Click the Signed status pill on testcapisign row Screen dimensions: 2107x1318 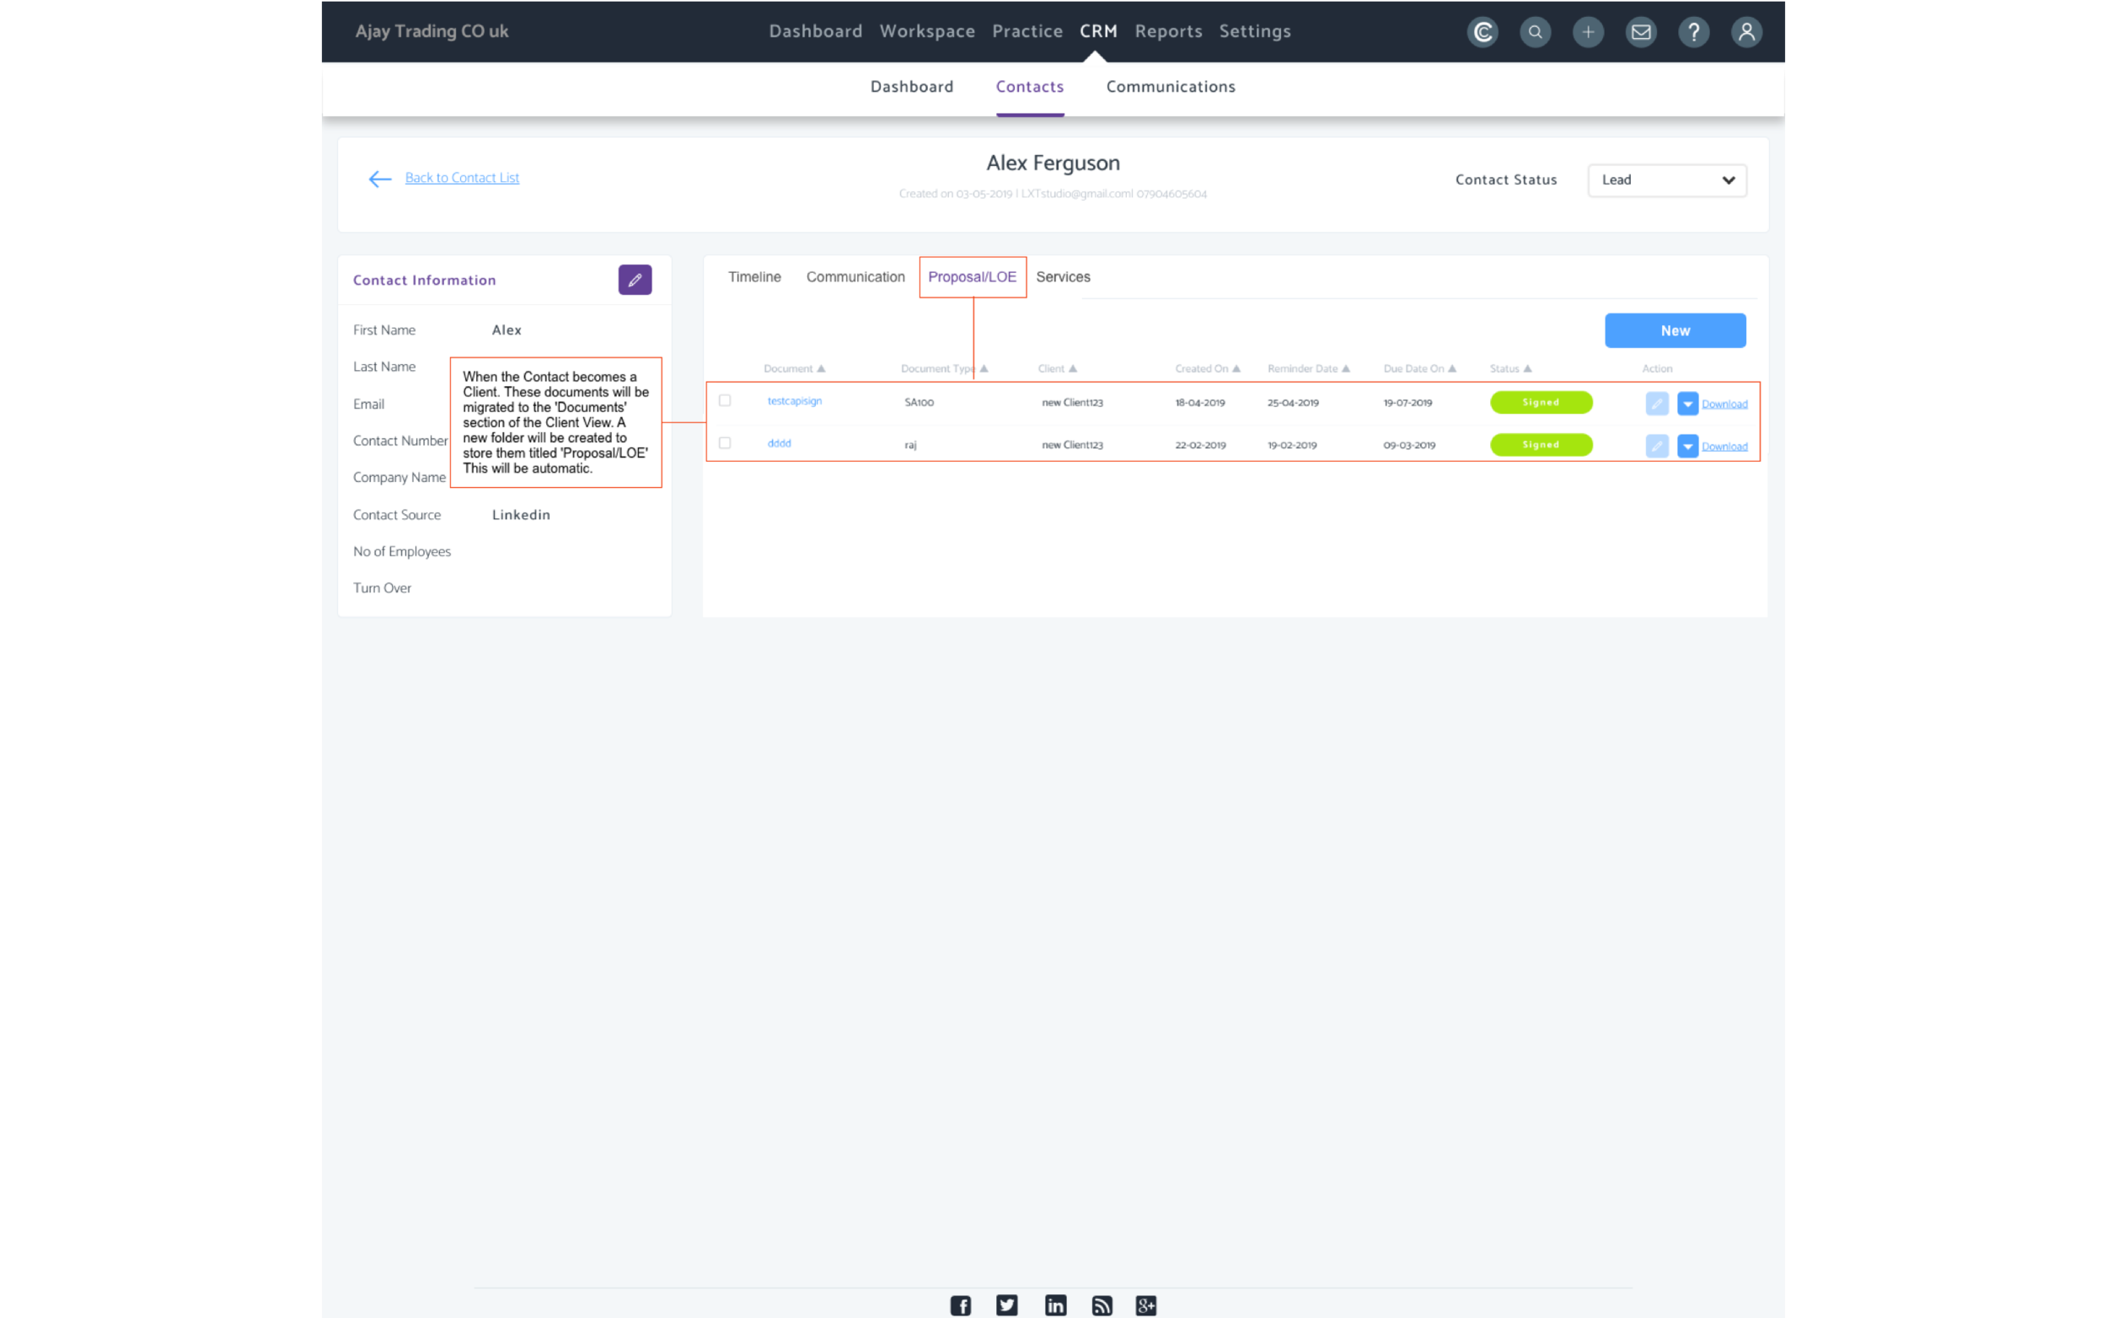[x=1541, y=402]
